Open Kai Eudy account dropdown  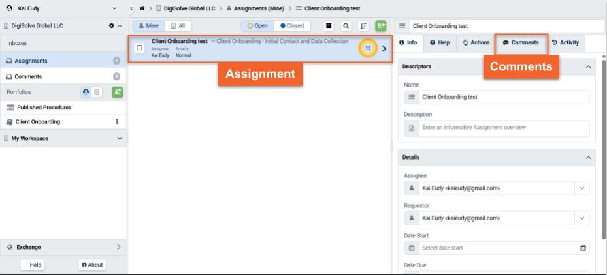click(114, 8)
